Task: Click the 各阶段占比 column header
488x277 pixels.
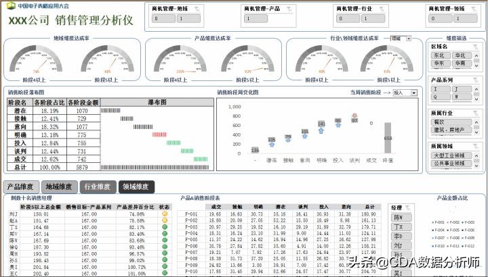Action: point(49,103)
